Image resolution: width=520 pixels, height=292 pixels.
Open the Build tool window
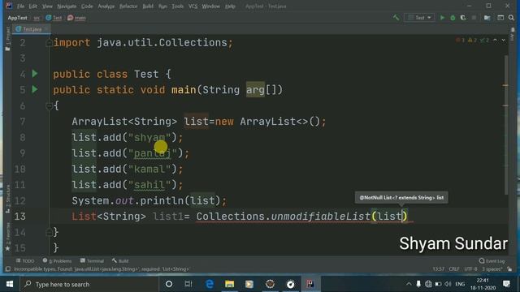click(120, 261)
